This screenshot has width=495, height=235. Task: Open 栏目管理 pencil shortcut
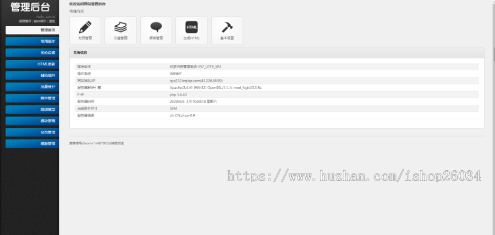pos(85,30)
